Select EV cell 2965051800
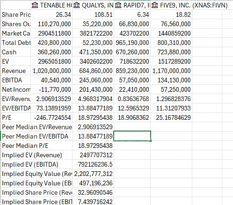The image size is (233, 205). click(54, 61)
